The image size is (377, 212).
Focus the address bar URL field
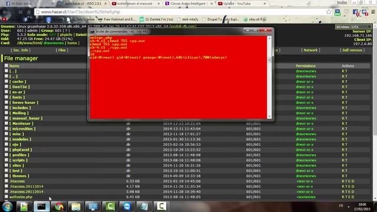[180, 12]
